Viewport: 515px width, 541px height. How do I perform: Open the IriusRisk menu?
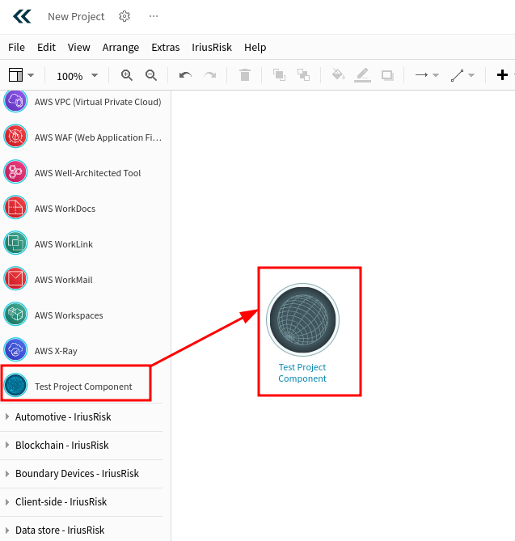(x=212, y=47)
